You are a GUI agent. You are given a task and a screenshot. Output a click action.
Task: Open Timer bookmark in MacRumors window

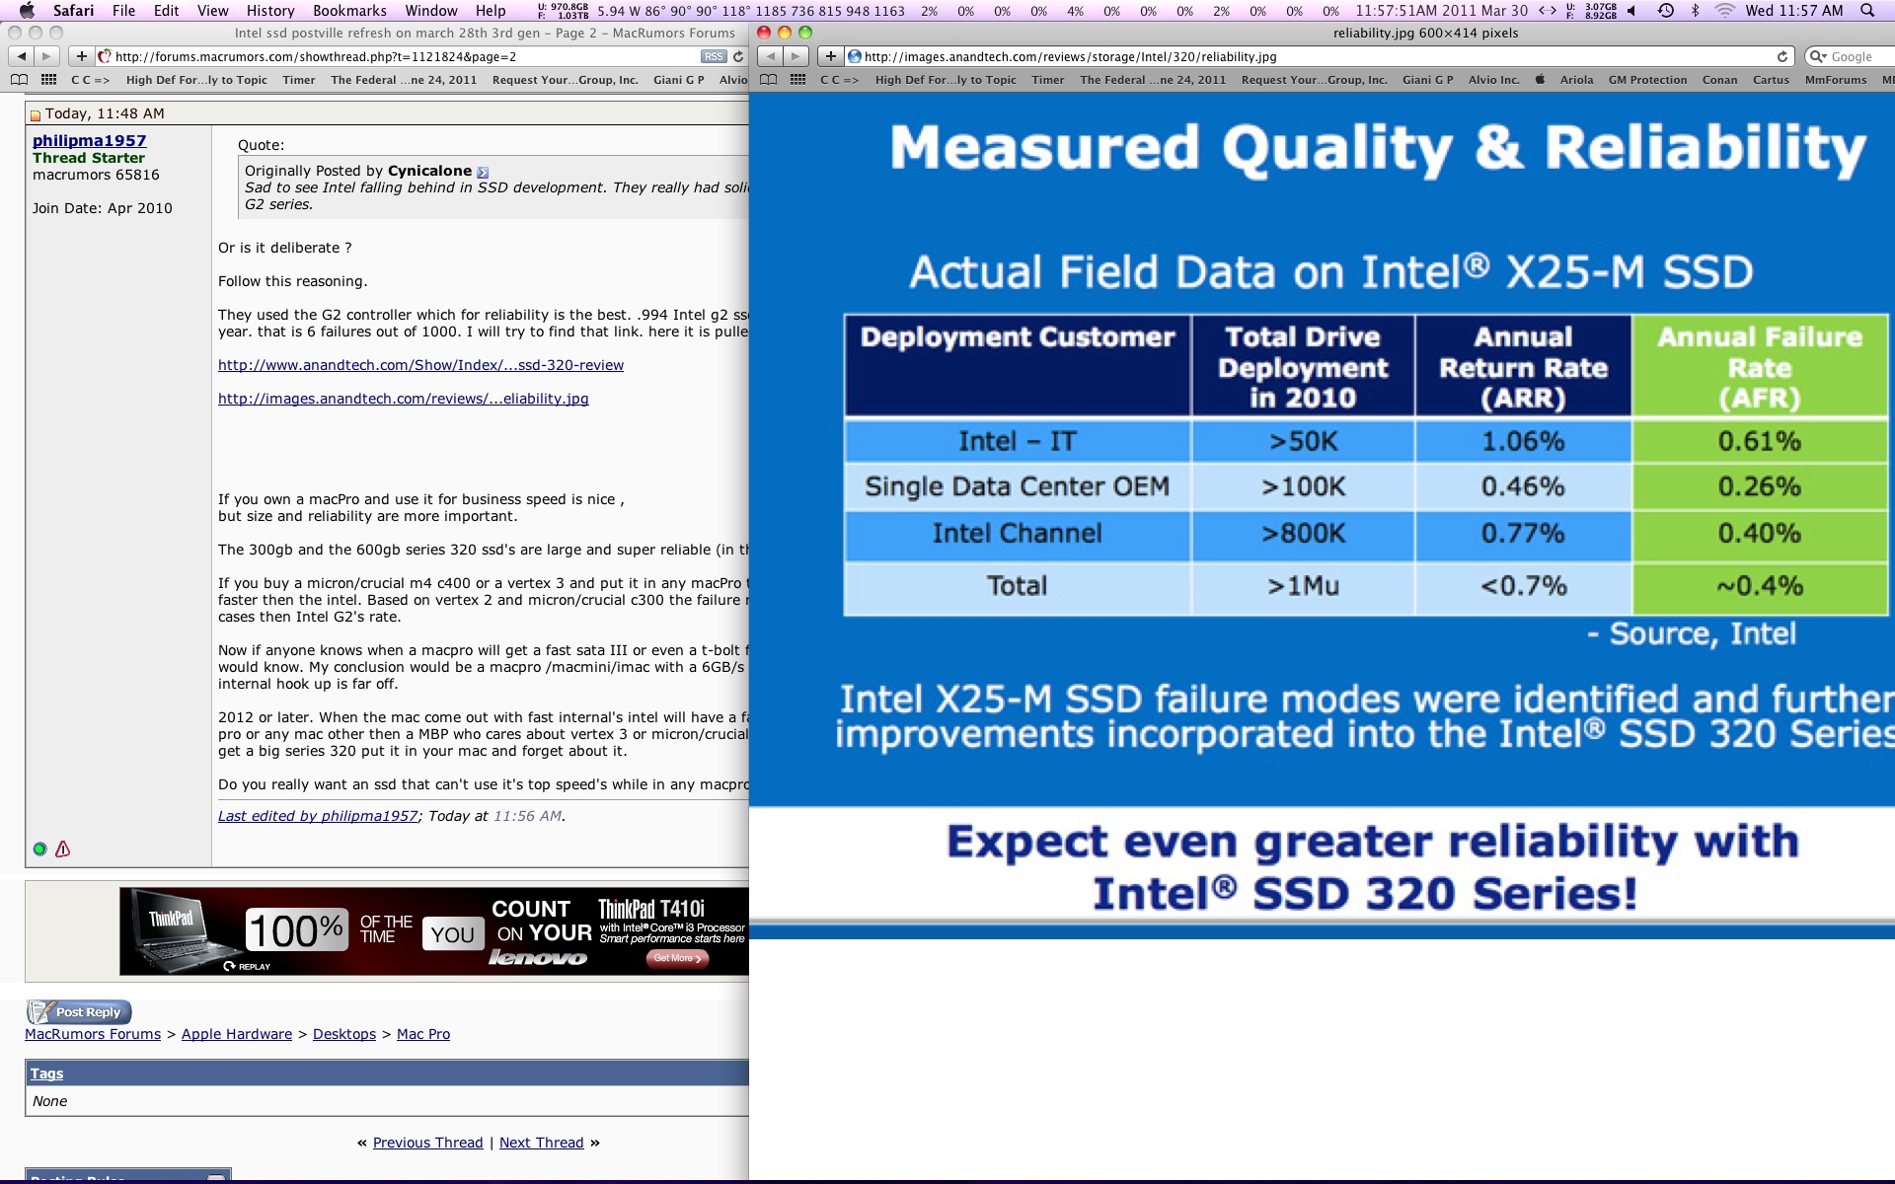pos(298,80)
